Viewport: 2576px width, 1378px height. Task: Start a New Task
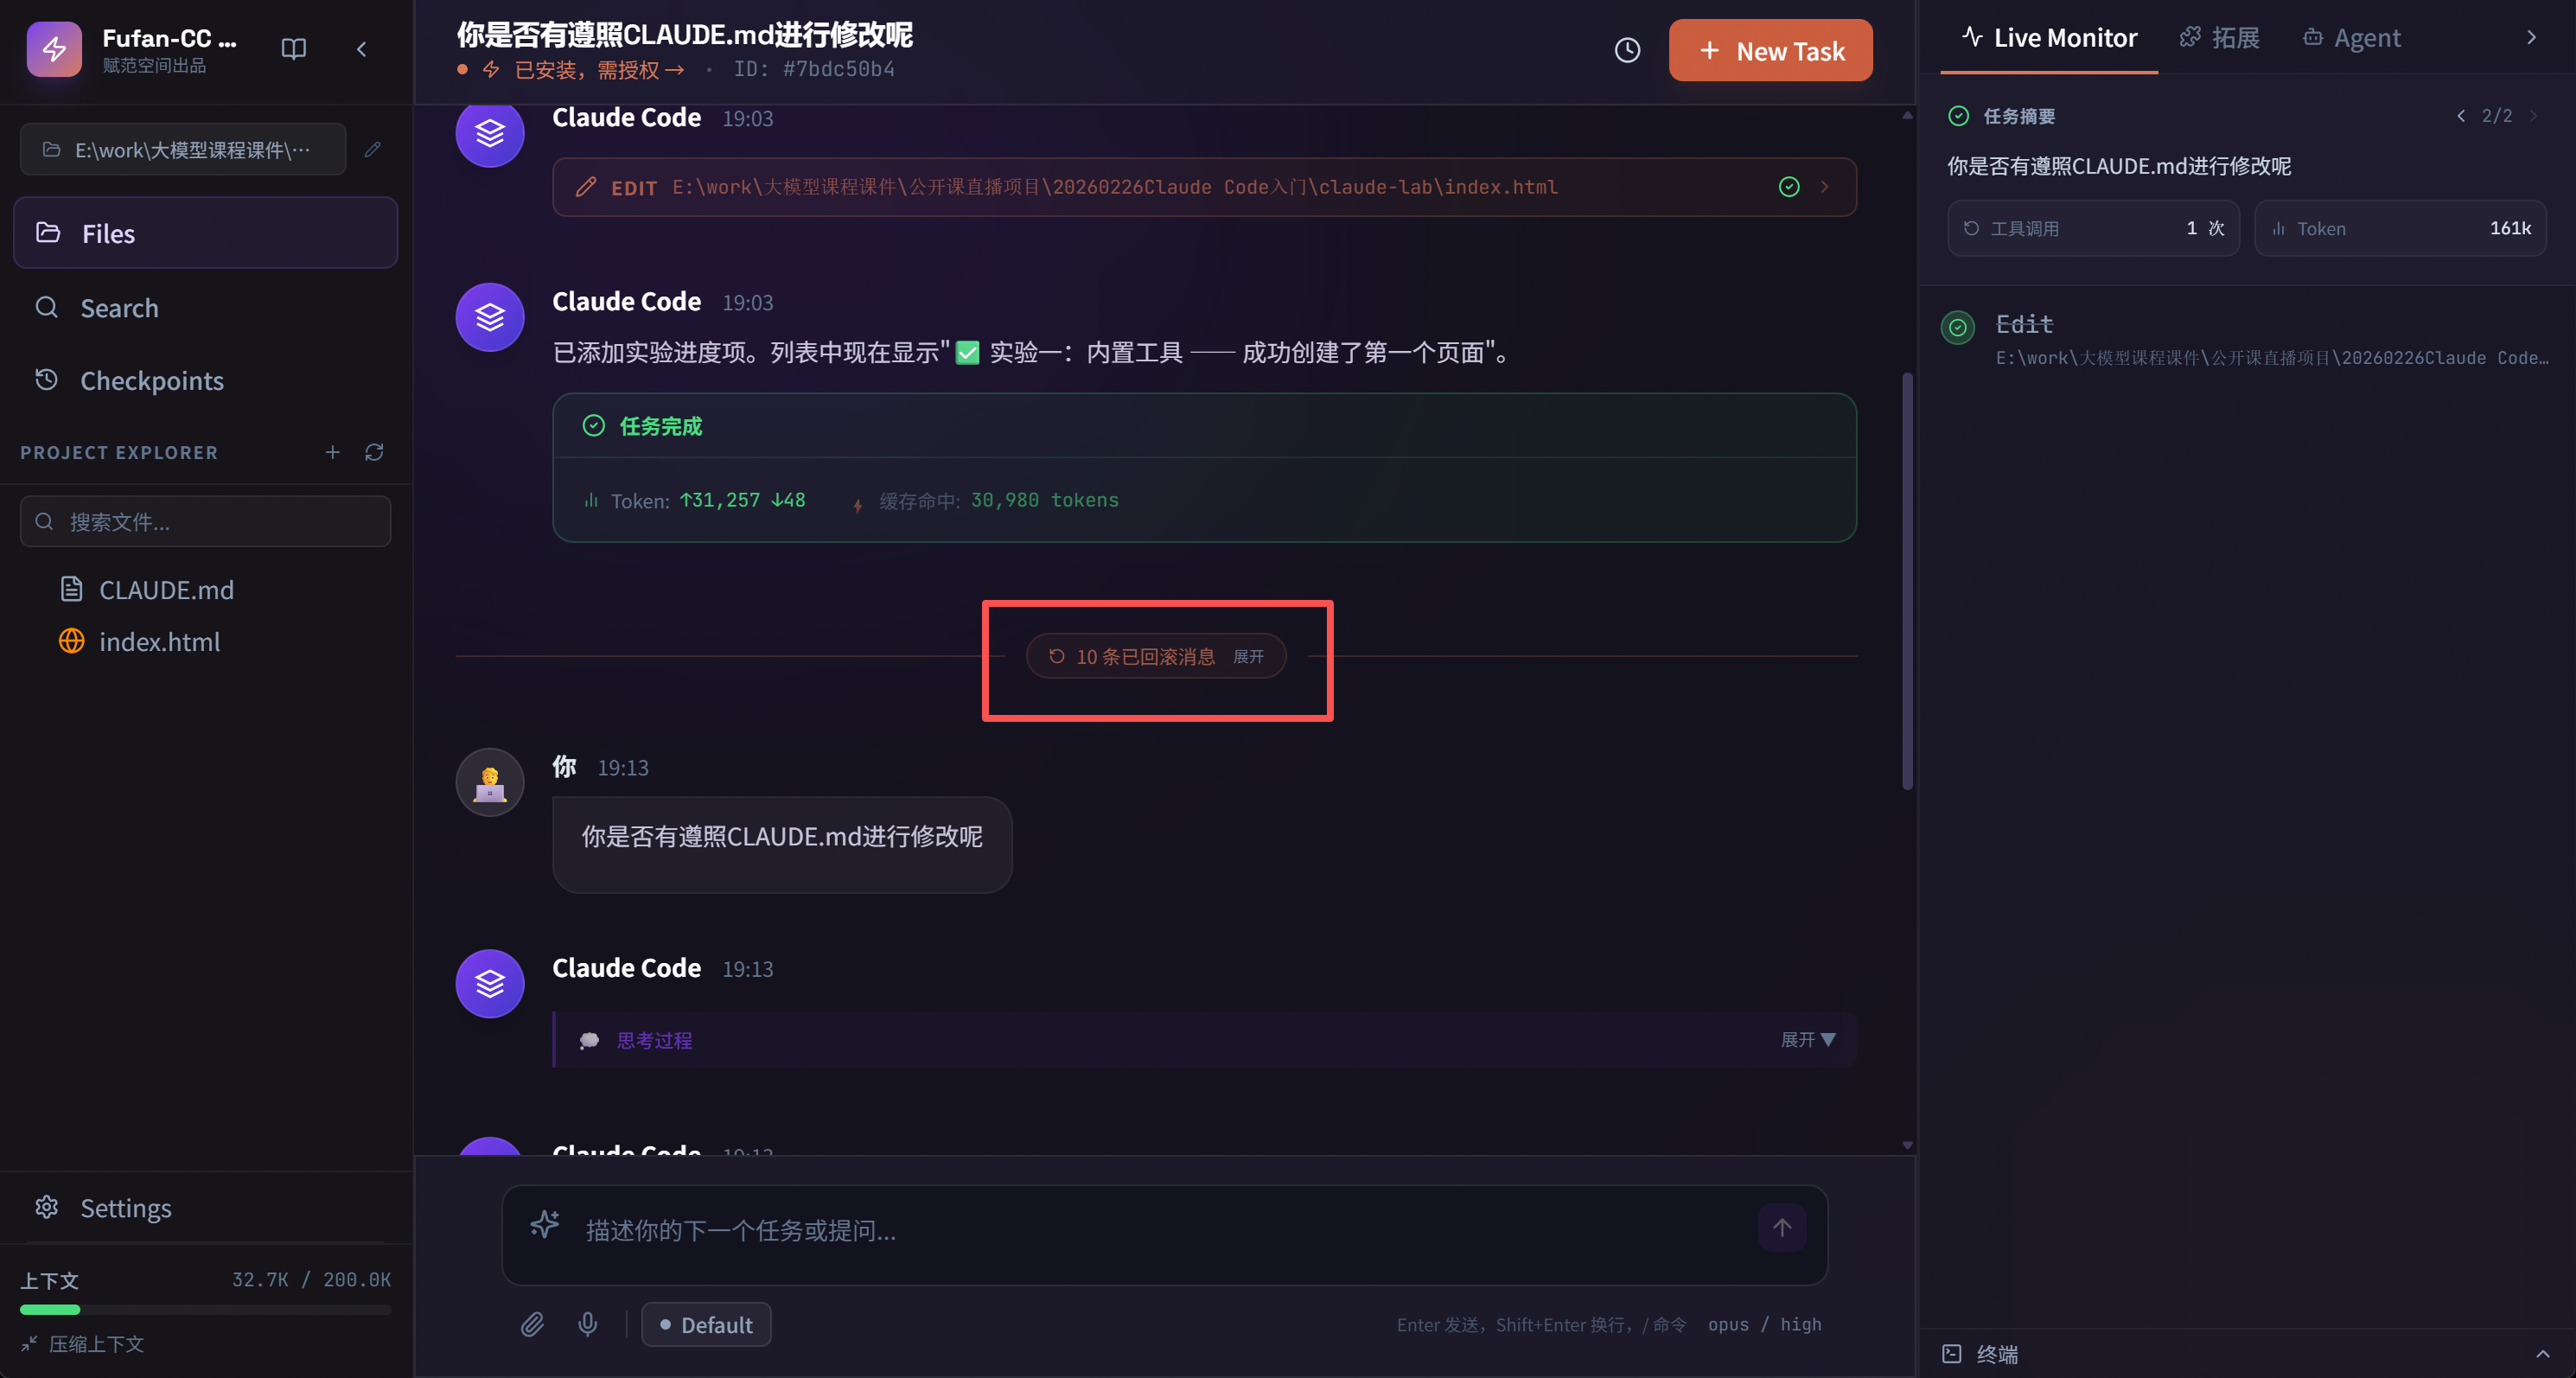(1771, 50)
